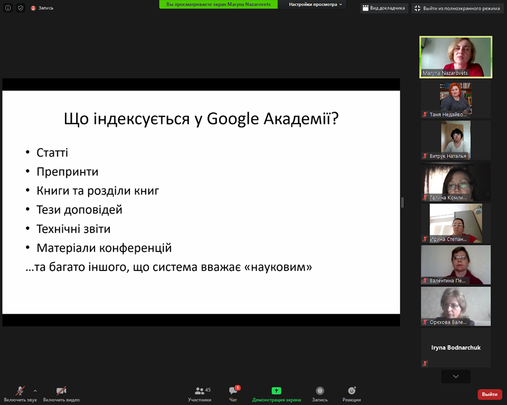Click the green shield encryption icon
The image size is (507, 405).
coord(21,8)
